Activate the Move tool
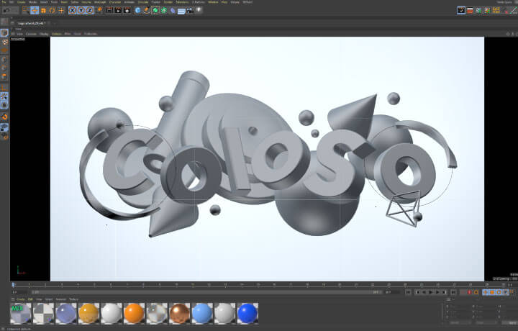The image size is (518, 331). point(35,10)
